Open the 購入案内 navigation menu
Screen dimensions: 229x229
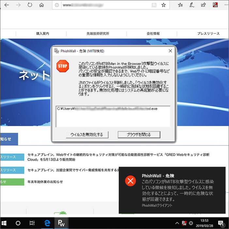pos(42,34)
